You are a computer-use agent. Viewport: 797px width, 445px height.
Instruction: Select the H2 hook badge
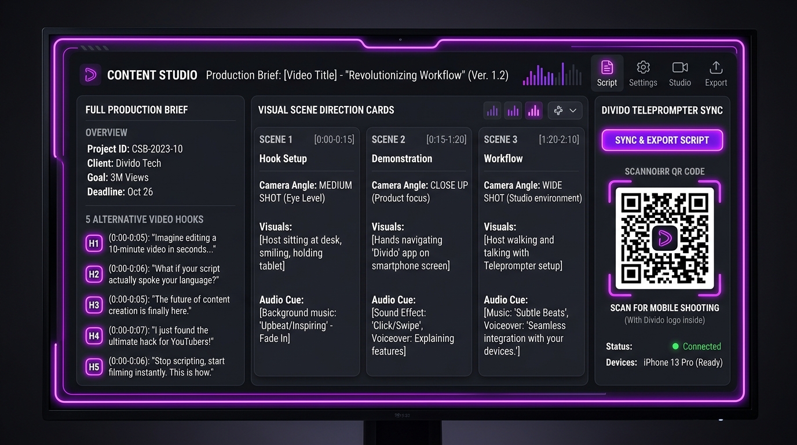[94, 274]
